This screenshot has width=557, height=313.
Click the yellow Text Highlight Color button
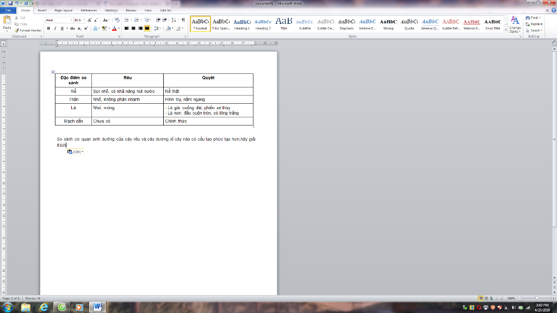(x=104, y=28)
